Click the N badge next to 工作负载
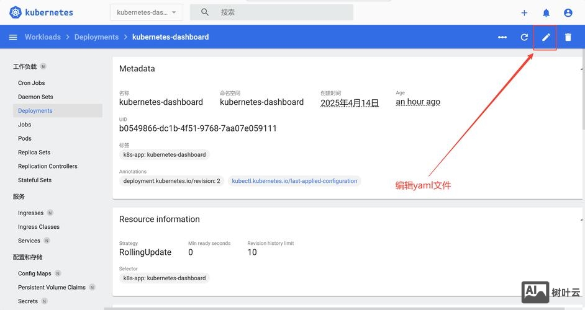 pos(43,66)
